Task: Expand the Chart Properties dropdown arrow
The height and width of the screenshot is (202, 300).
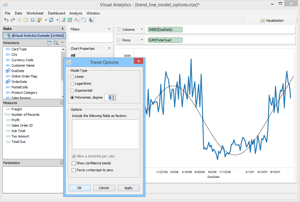Action: pos(109,49)
